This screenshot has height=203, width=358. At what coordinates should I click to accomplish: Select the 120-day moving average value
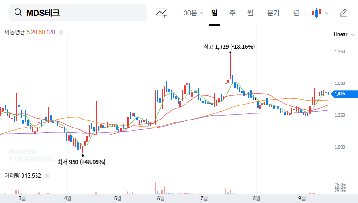(x=51, y=32)
